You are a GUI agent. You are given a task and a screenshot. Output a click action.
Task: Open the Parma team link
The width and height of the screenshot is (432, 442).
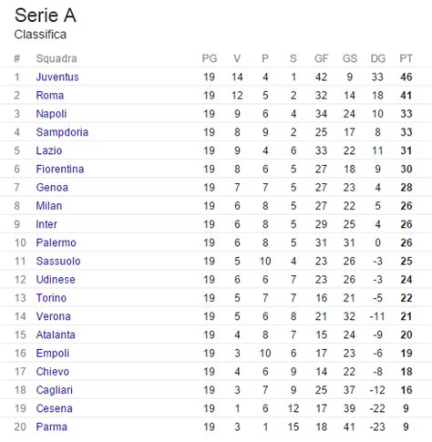[x=52, y=427]
